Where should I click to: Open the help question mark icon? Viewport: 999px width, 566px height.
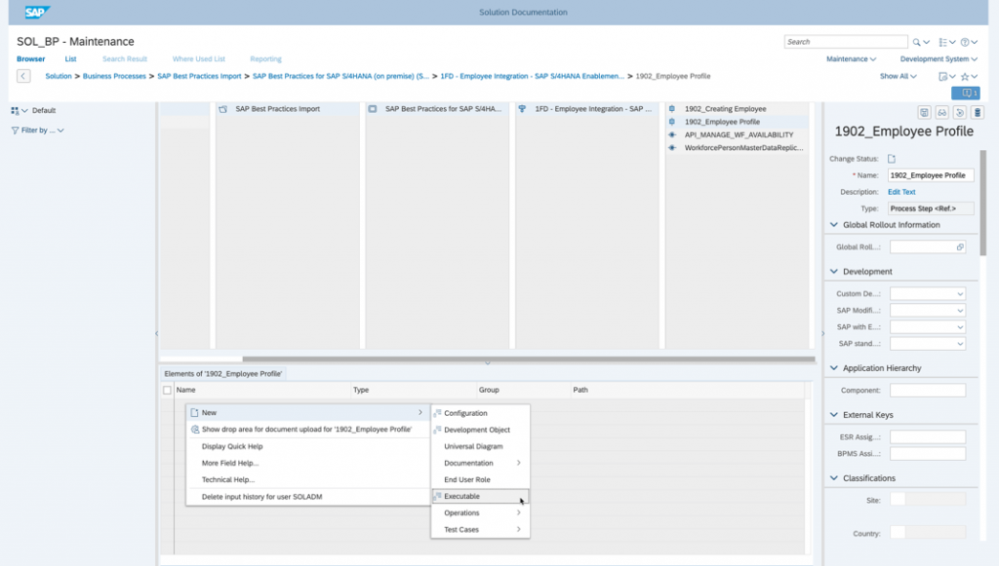click(x=965, y=42)
